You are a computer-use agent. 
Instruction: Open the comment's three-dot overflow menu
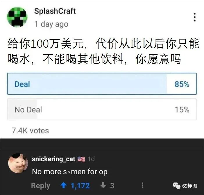coord(143,185)
